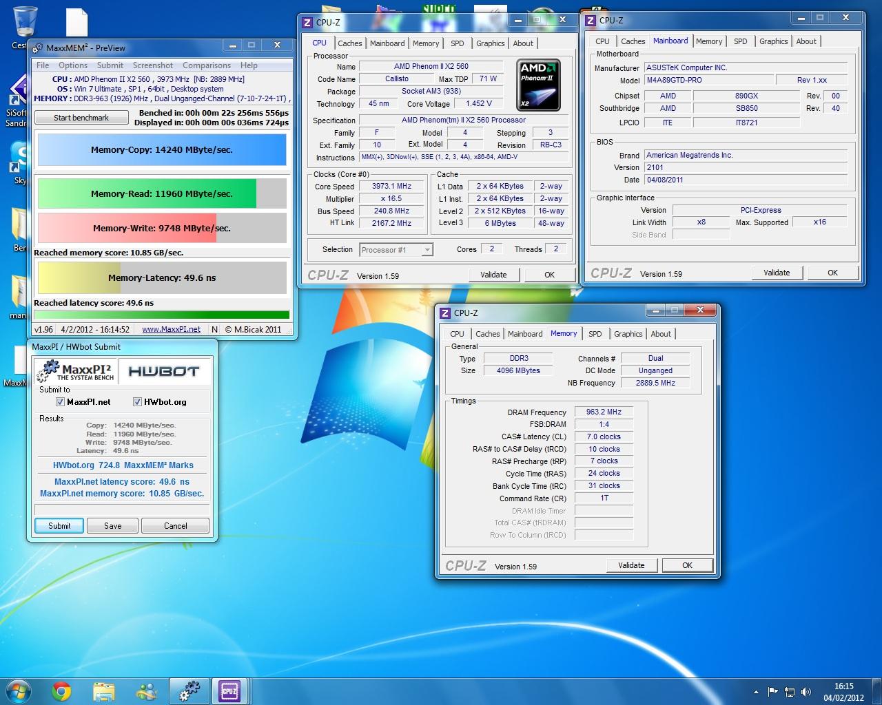Open the tray speaker volume icon
882x705 pixels.
click(x=807, y=692)
